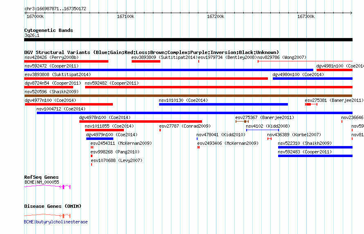Click the esv998268 (Pang2010) red marker
Viewport: 364px width, 234px height.
92,156
